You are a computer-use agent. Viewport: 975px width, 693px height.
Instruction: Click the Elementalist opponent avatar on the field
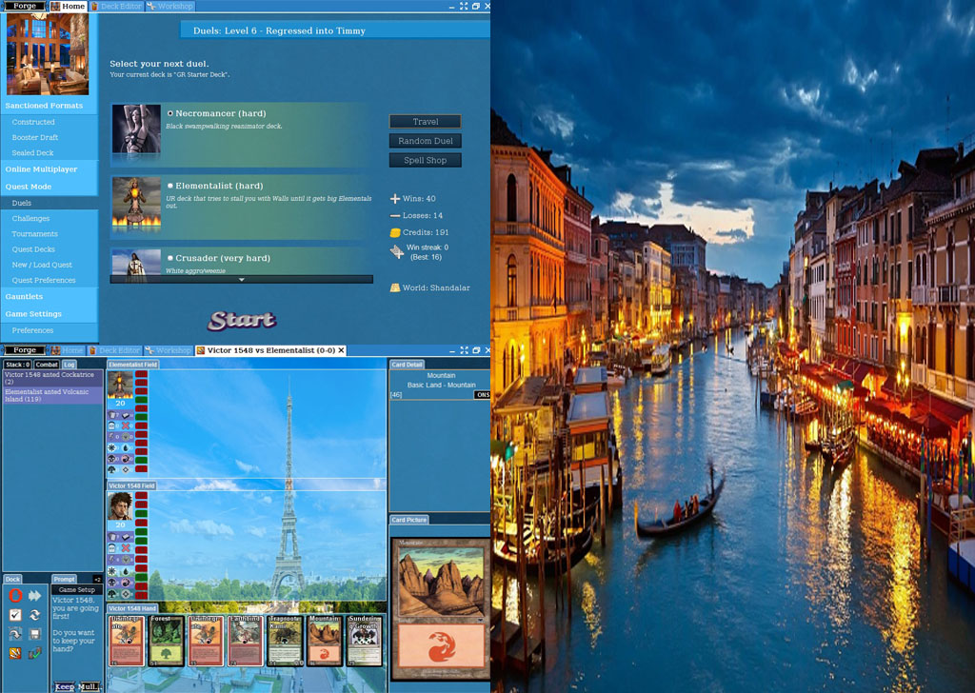point(119,384)
